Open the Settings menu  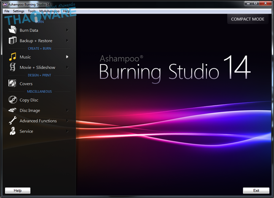pyautogui.click(x=19, y=11)
